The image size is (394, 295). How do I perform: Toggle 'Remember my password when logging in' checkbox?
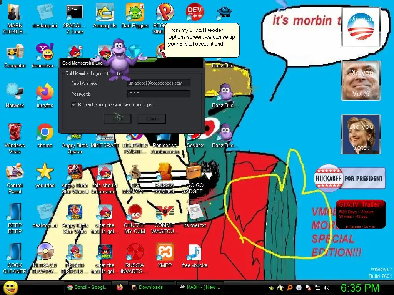73,104
